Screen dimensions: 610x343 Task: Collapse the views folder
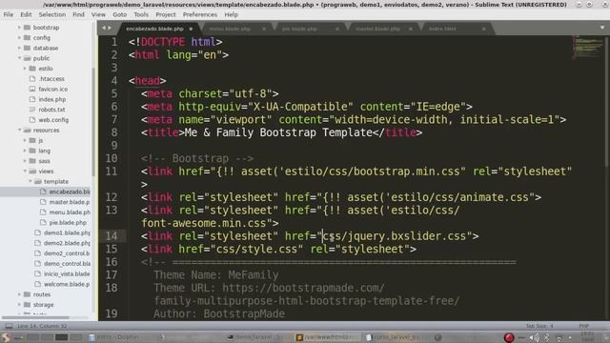point(25,171)
